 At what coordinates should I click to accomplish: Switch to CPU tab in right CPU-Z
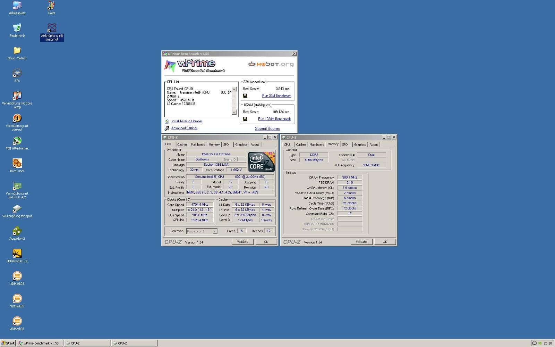pos(287,145)
